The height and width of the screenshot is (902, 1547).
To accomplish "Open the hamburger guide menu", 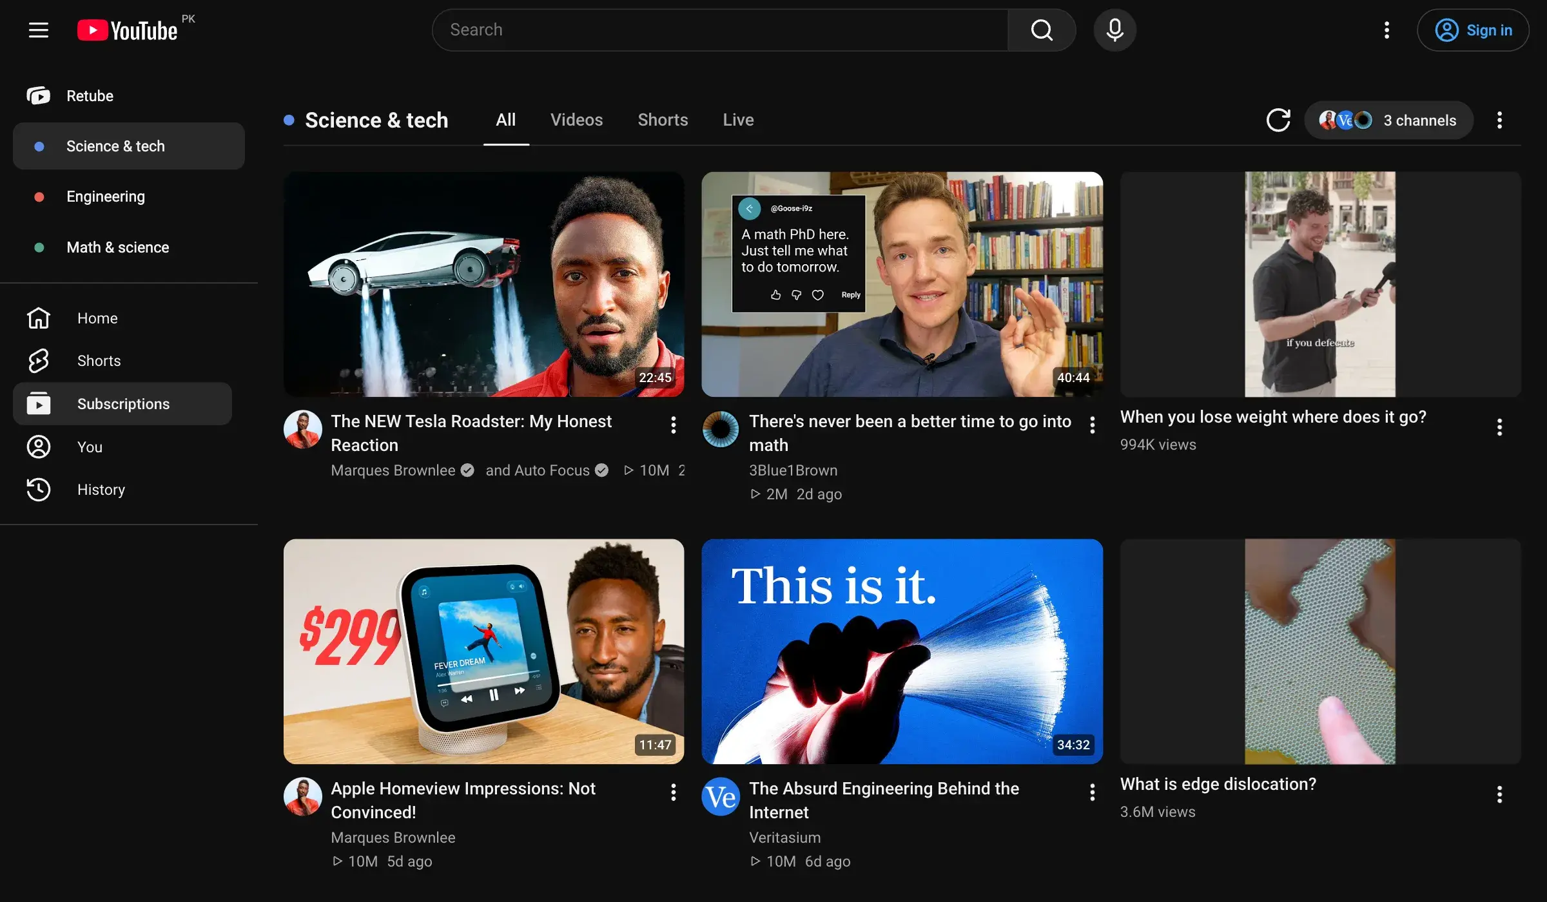I will click(39, 30).
